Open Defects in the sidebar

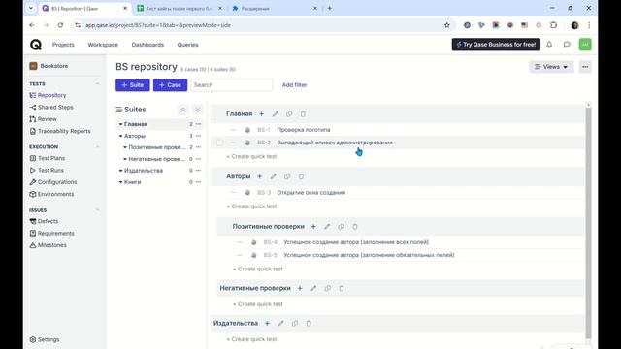(44, 221)
